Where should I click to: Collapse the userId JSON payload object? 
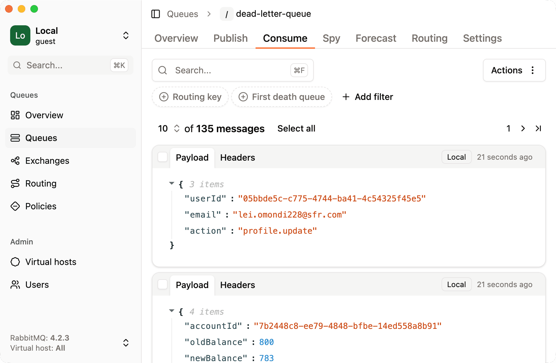(x=172, y=183)
